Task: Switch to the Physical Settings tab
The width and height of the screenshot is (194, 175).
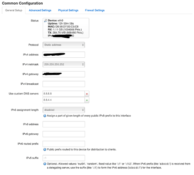Action: coord(68,10)
